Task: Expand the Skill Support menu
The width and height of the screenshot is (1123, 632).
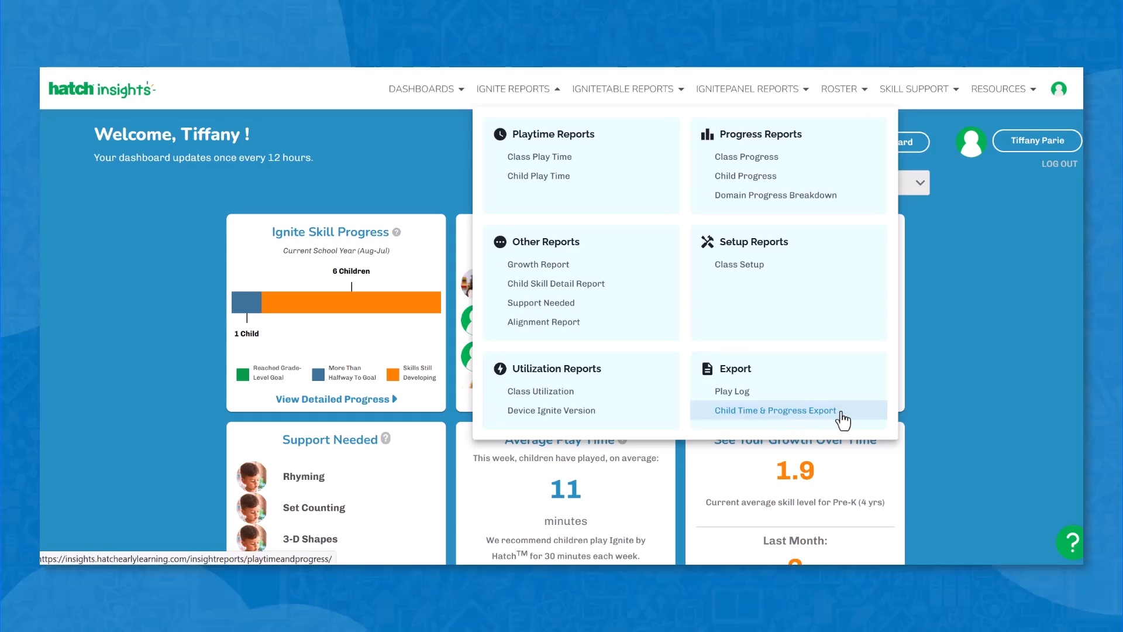Action: (919, 89)
